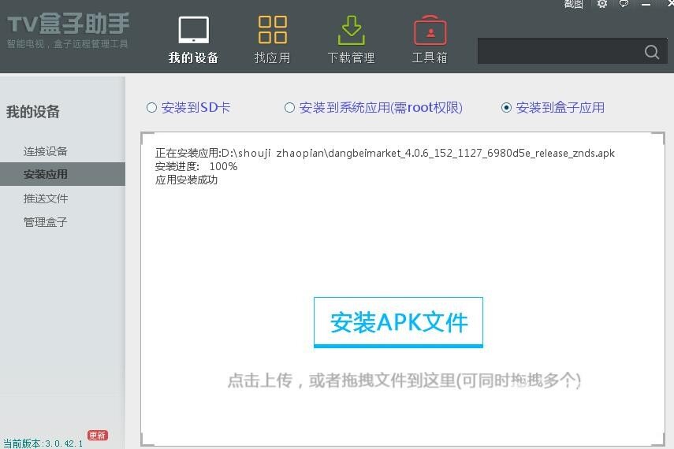This screenshot has height=449, width=674.
Task: Go to 连接设备 in the sidebar
Action: [x=46, y=151]
